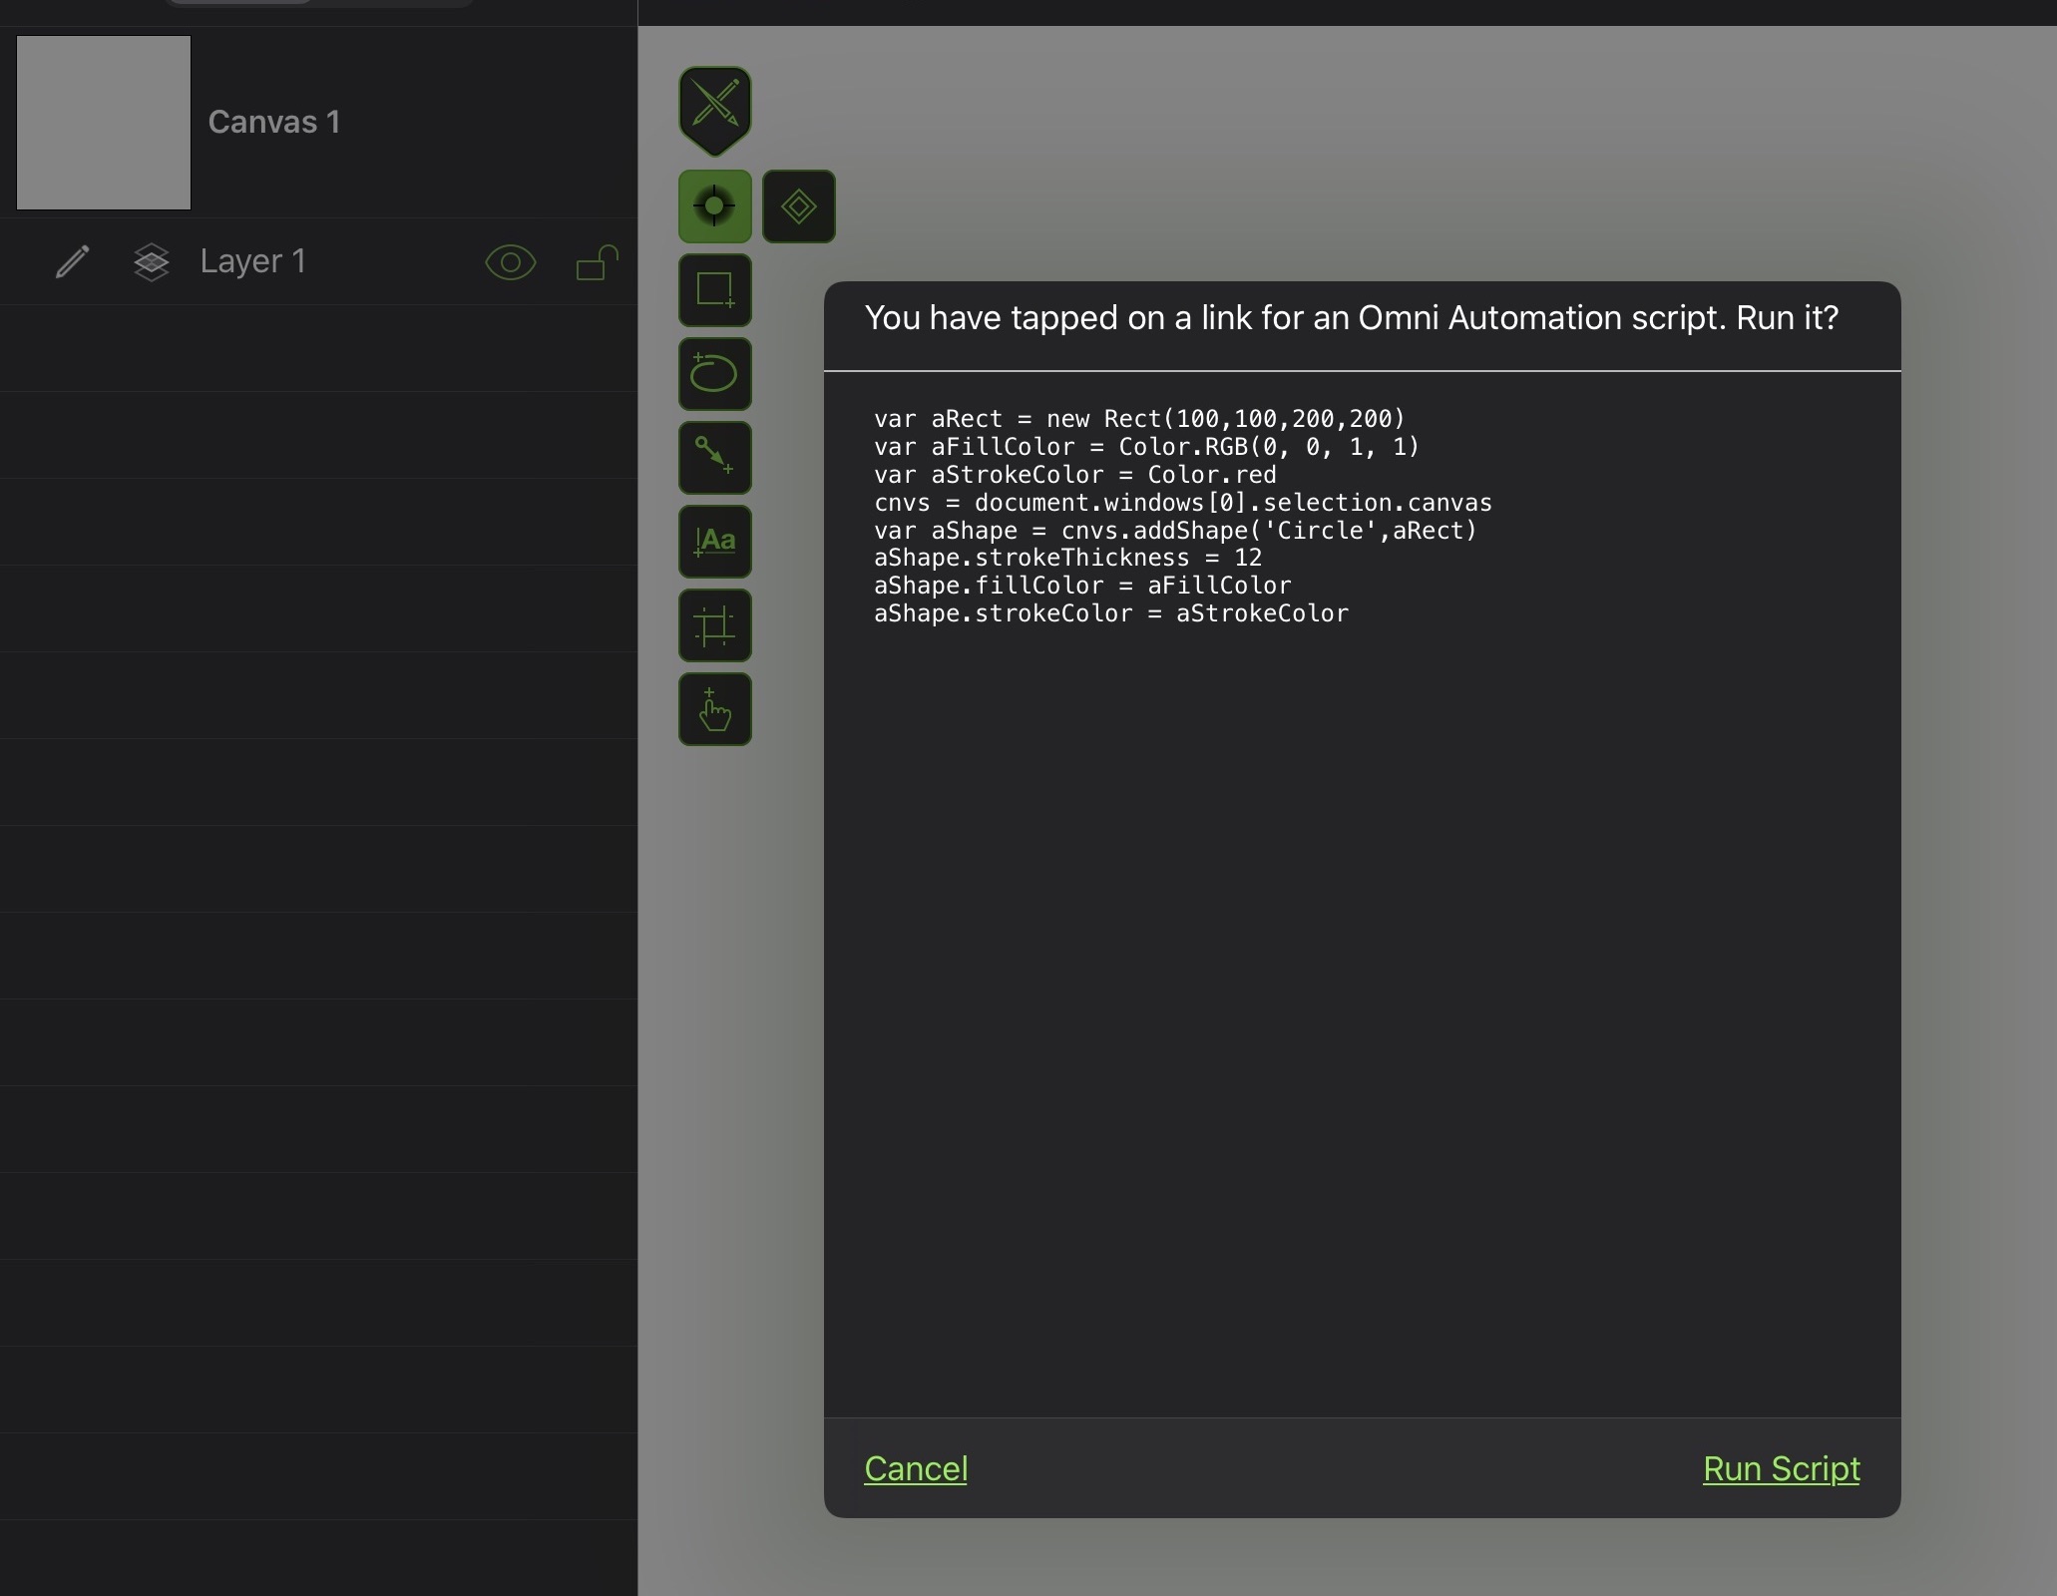Click the "addShape('Circle',aRect)" code line

1175,531
